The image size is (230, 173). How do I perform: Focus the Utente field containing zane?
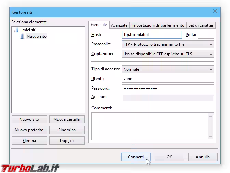(168, 79)
